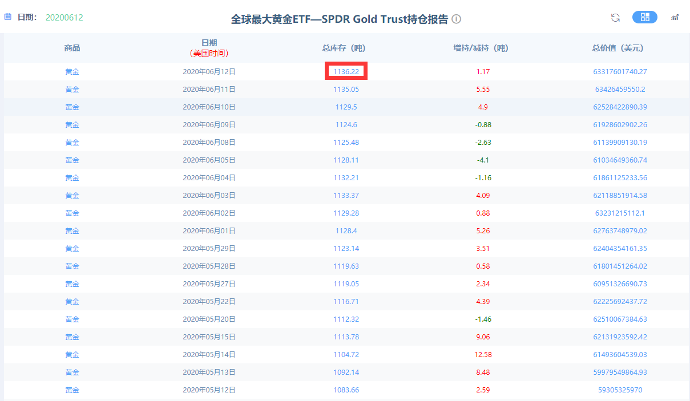Click change value -0.88
Viewport: 690px width, 401px height.
[483, 125]
